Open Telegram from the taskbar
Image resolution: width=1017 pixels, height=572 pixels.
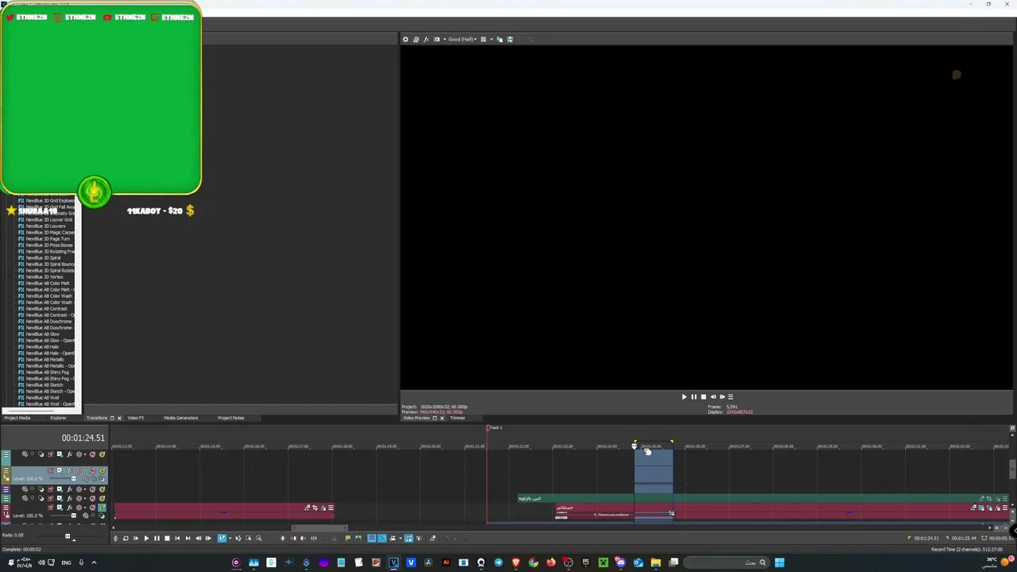(498, 562)
